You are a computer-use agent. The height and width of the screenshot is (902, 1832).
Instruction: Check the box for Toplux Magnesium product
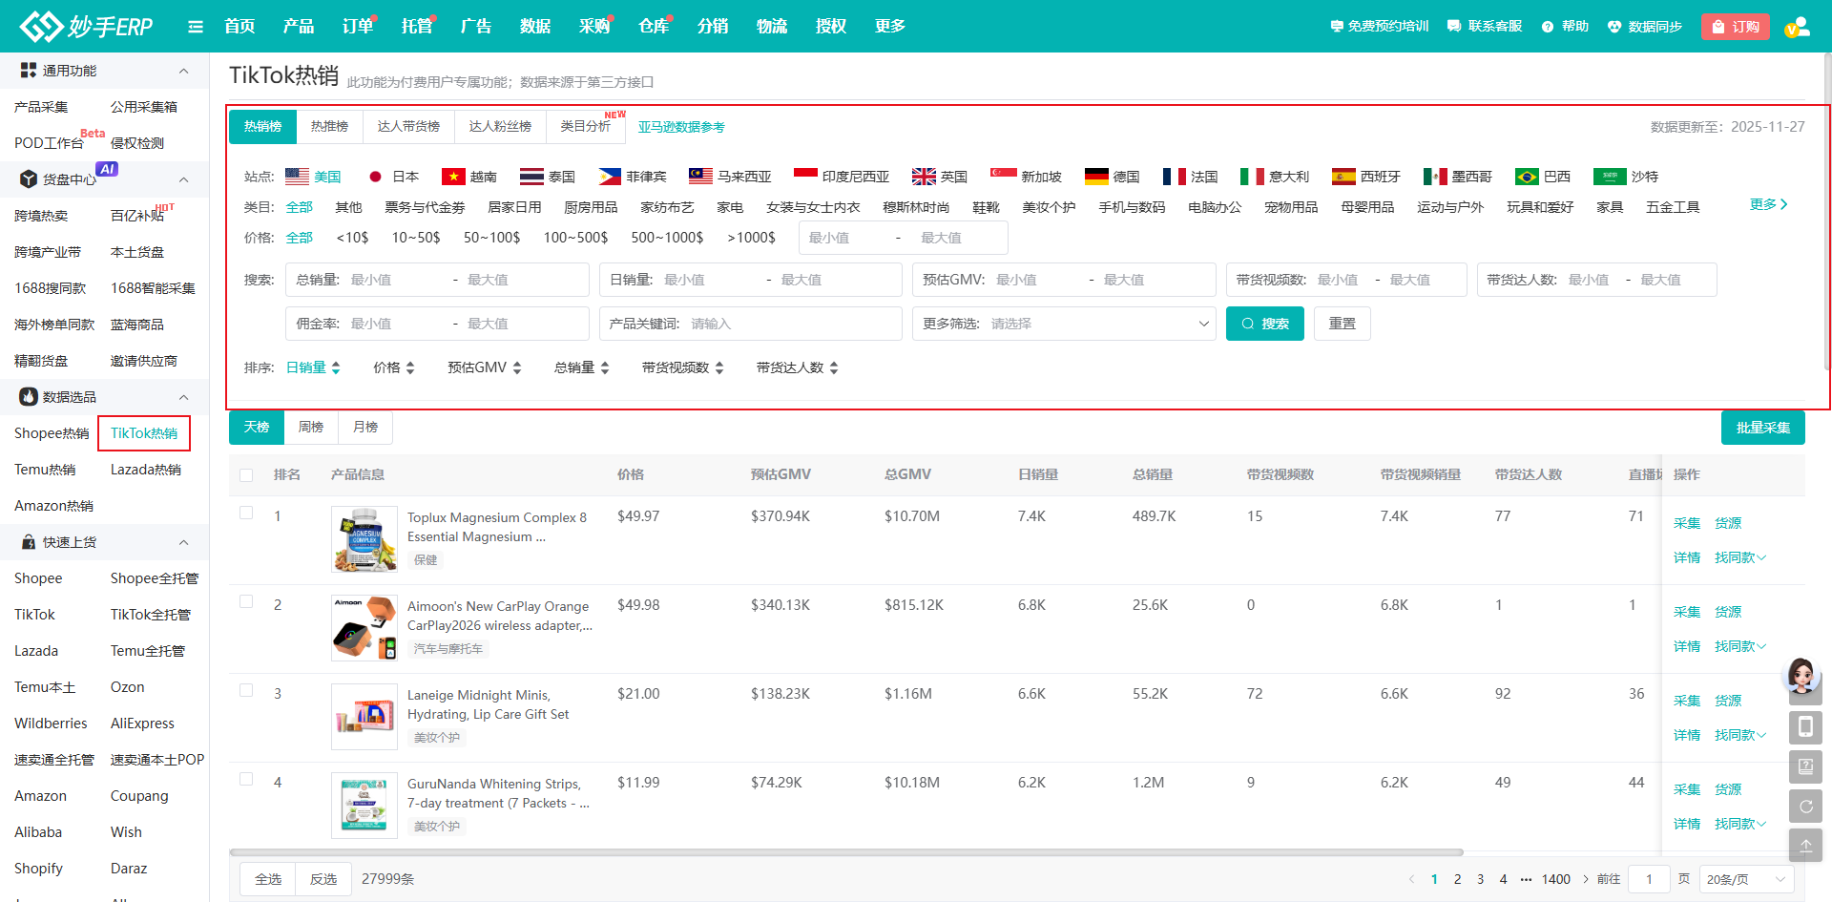tap(246, 514)
